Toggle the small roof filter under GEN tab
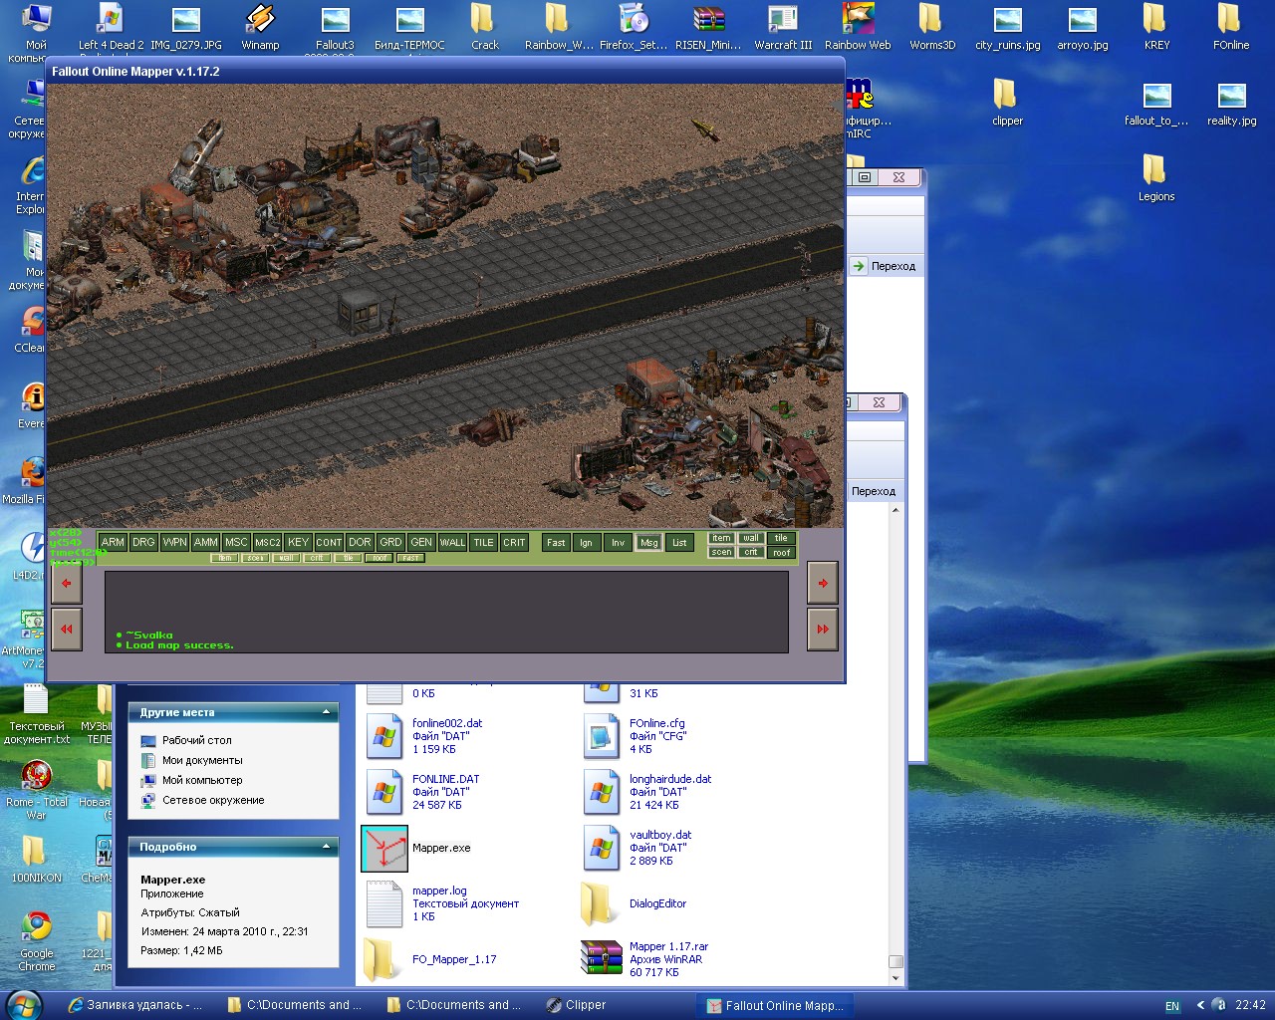Image resolution: width=1275 pixels, height=1020 pixels. (x=380, y=558)
